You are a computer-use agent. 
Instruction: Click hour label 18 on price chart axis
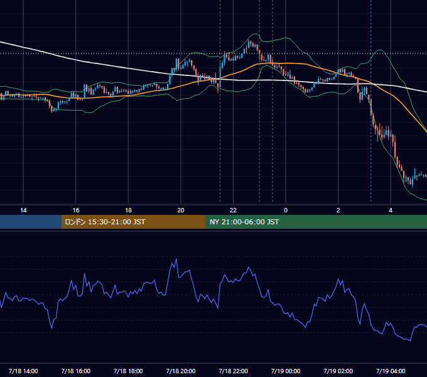(128, 210)
